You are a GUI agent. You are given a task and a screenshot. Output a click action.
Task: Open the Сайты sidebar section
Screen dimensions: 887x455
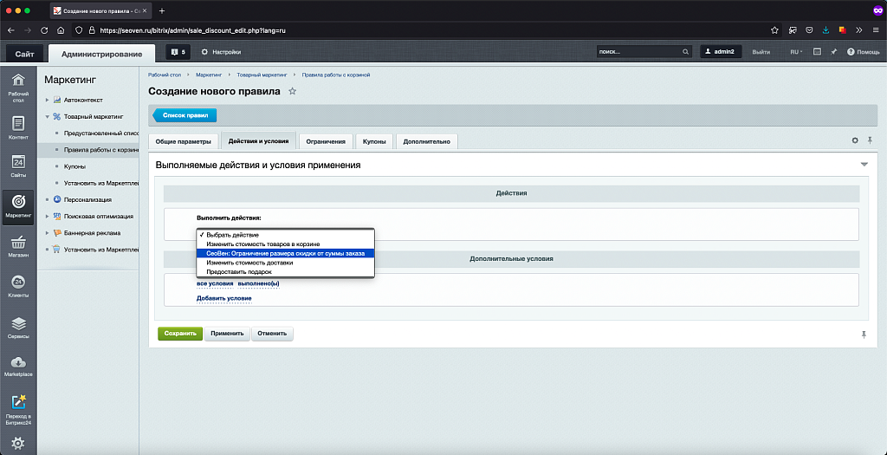click(x=18, y=166)
